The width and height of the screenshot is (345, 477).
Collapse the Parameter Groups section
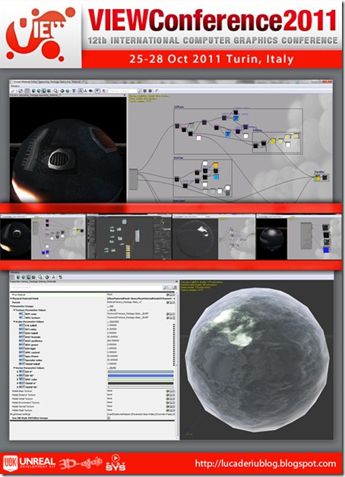click(x=11, y=306)
